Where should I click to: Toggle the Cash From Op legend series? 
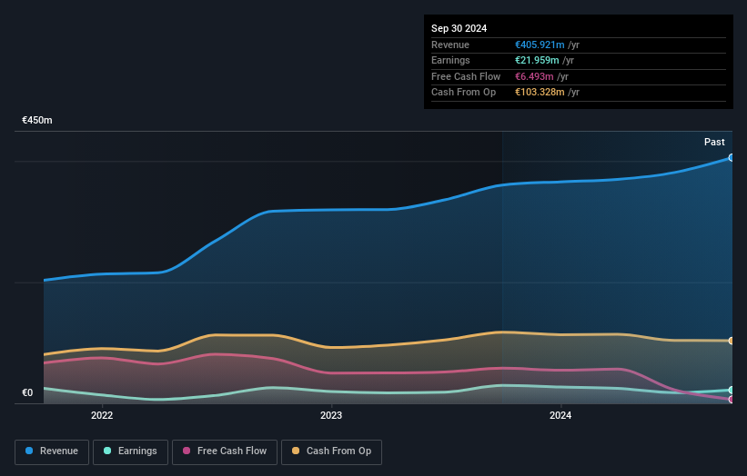coord(331,451)
